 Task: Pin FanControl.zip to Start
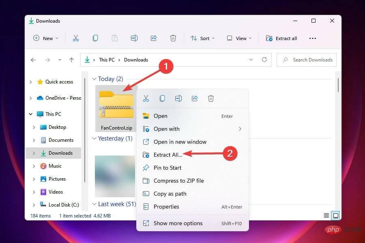(168, 168)
